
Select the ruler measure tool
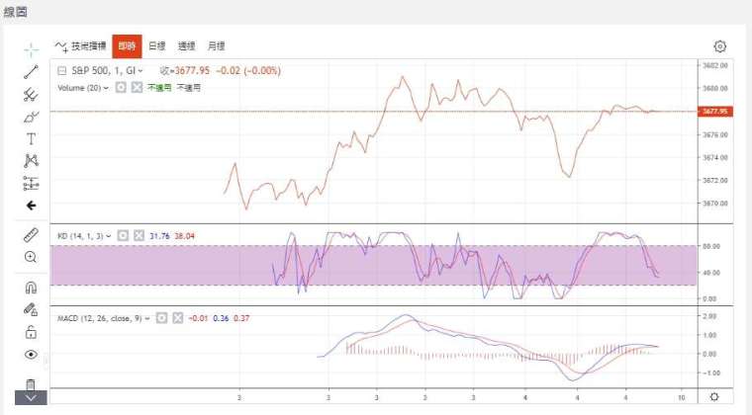(32, 235)
